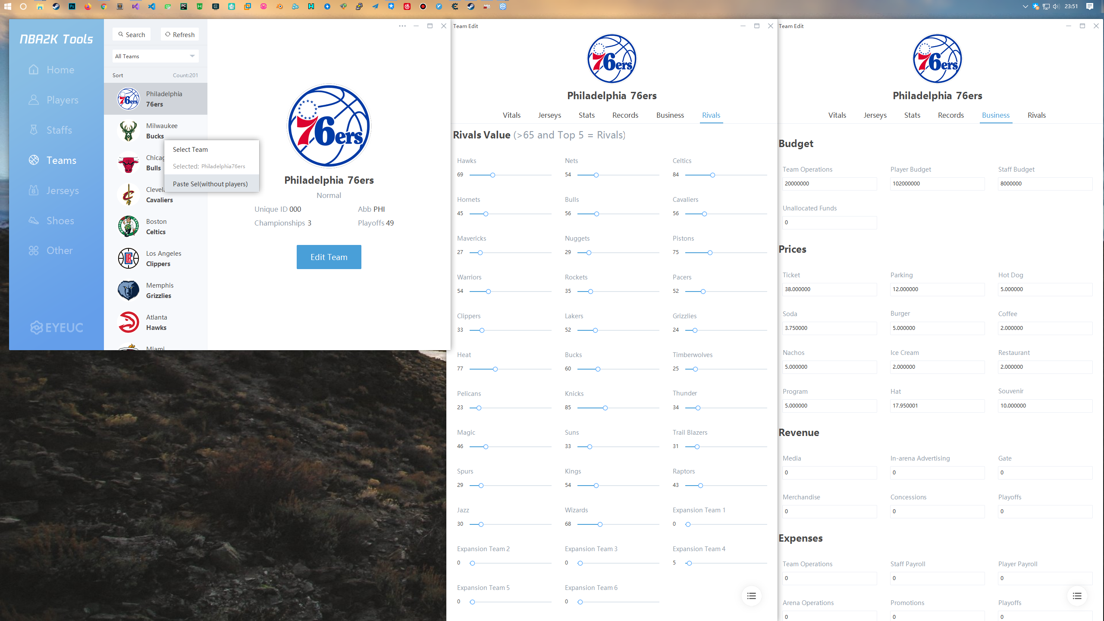Viewport: 1104px width, 621px height.
Task: Click list menu icon in Rivals window
Action: 751,596
